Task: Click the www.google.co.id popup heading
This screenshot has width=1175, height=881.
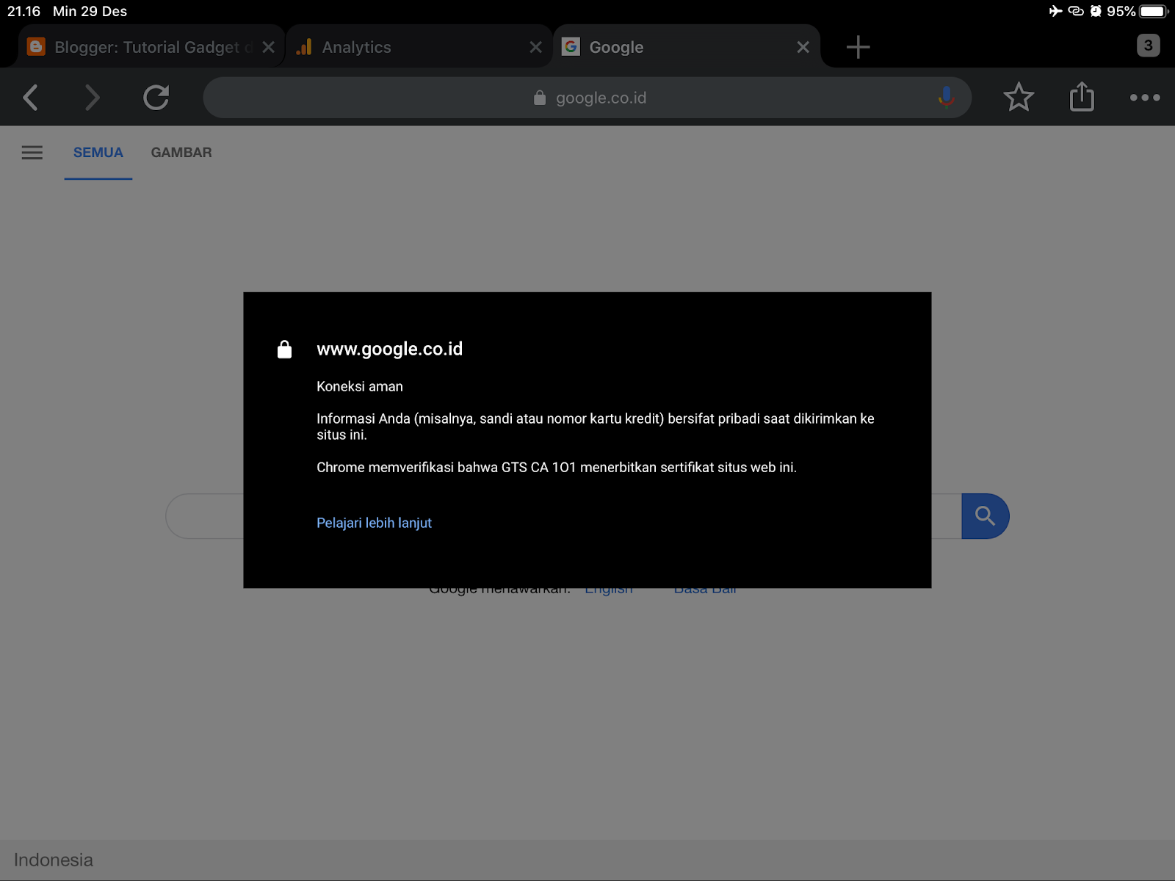Action: point(389,349)
